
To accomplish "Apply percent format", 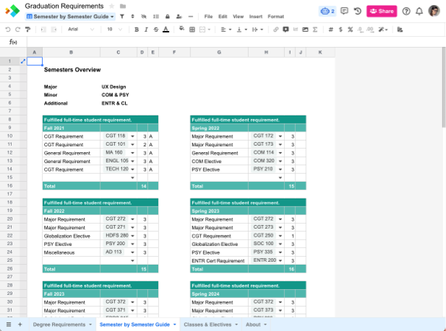I will click(x=350, y=29).
